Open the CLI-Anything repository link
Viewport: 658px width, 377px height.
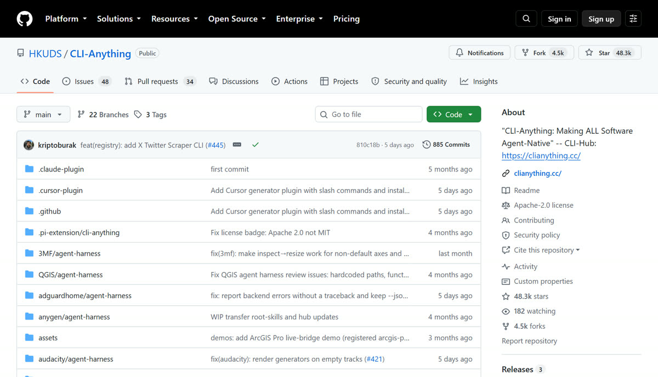100,53
